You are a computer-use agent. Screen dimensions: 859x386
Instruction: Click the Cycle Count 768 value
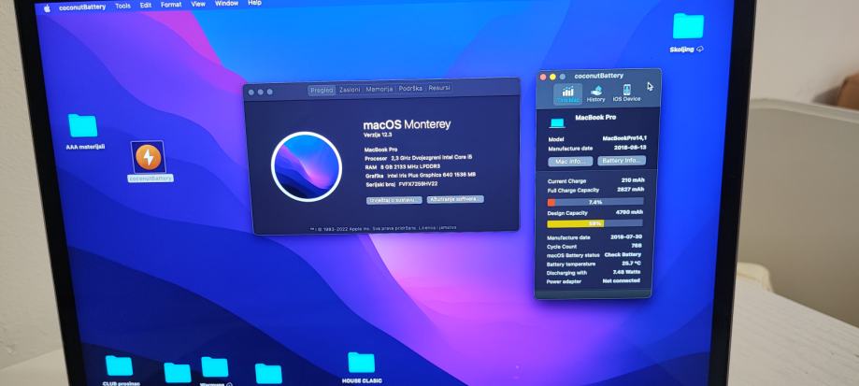[637, 246]
